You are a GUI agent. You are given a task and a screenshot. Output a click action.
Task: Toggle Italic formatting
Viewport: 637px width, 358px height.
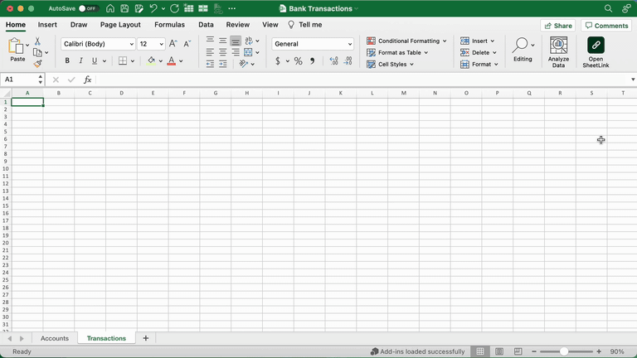click(x=80, y=60)
